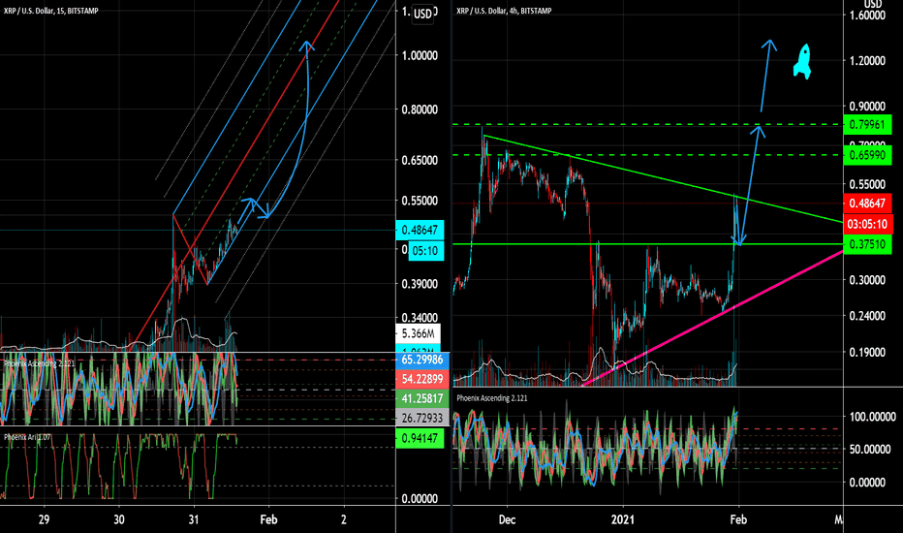The width and height of the screenshot is (903, 533).
Task: Click the 29 date on left time axis
Action: point(44,519)
